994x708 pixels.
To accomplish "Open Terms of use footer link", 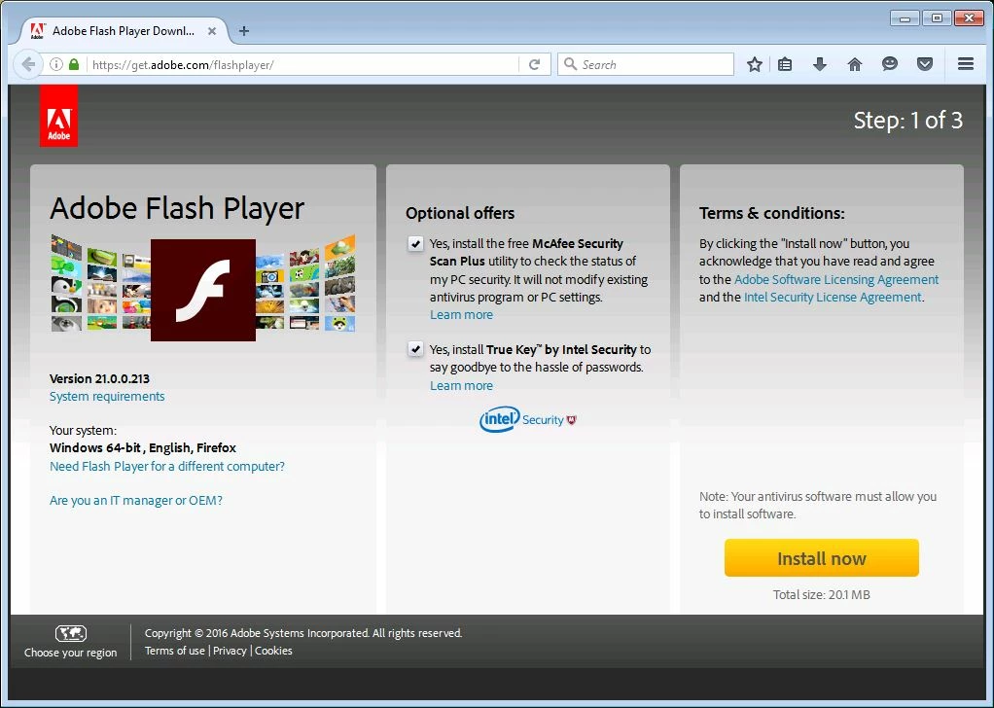I will point(175,651).
